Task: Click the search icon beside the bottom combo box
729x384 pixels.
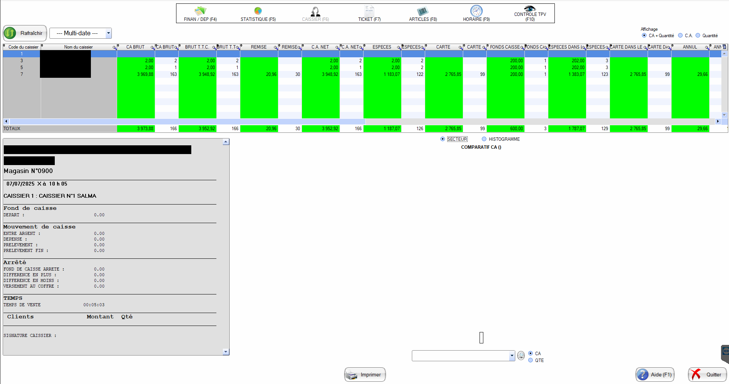Action: pyautogui.click(x=521, y=356)
